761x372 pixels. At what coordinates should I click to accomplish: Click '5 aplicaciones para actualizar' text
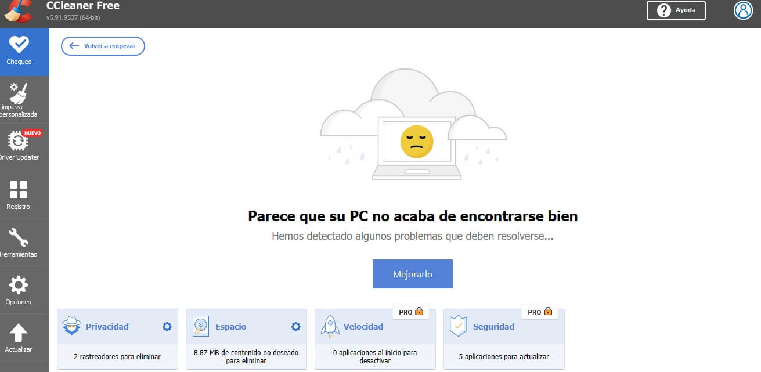tap(504, 356)
